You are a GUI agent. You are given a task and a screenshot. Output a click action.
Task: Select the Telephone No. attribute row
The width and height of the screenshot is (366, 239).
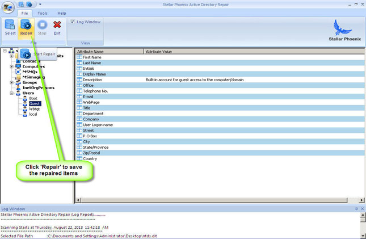coord(220,91)
